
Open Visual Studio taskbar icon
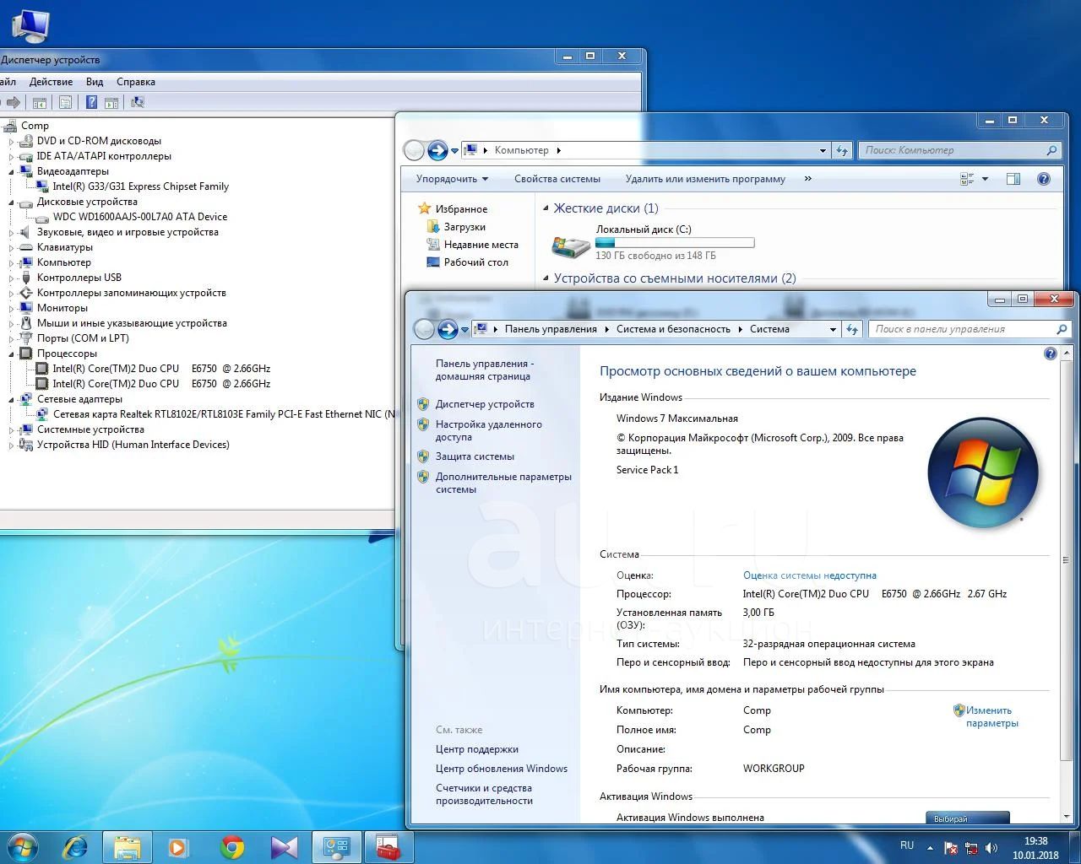tap(285, 846)
